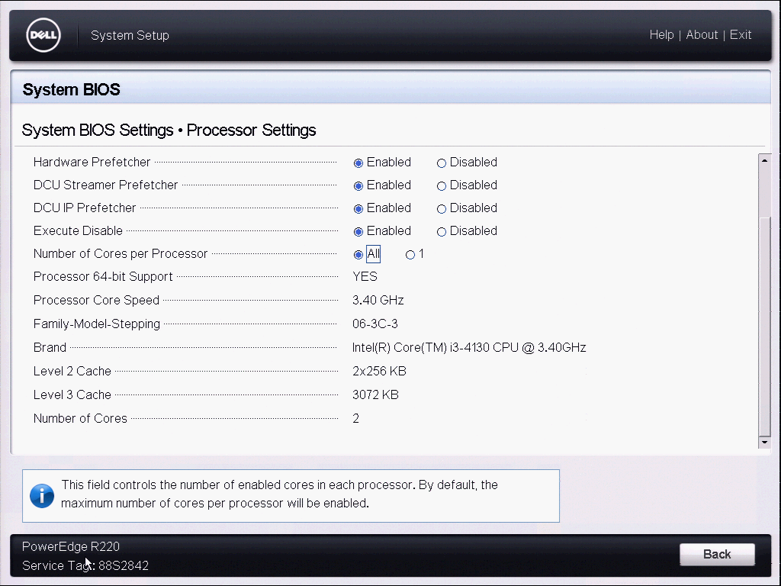Click the System Setup title text

pyautogui.click(x=130, y=35)
